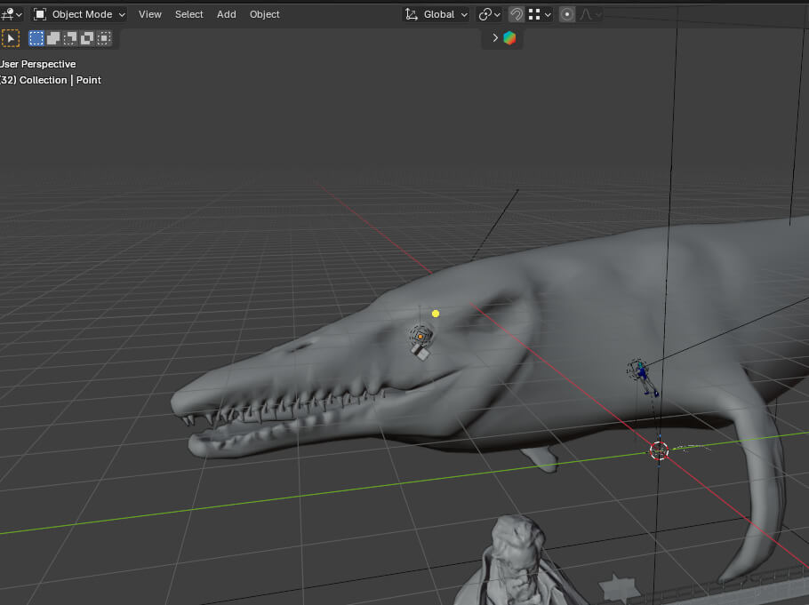Open the Select menu
Screen dimensions: 809x605
188,14
